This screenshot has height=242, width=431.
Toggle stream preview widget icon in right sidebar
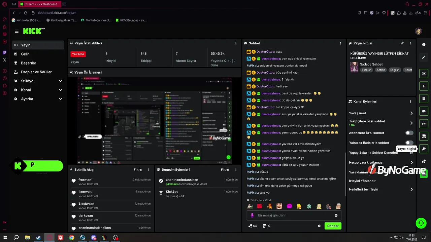pyautogui.click(x=424, y=74)
